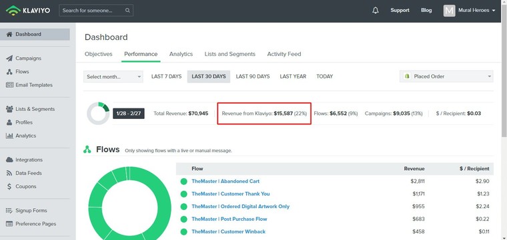Viewport: 507px width, 240px height.
Task: Click the Analytics bar chart icon
Action: click(9, 136)
